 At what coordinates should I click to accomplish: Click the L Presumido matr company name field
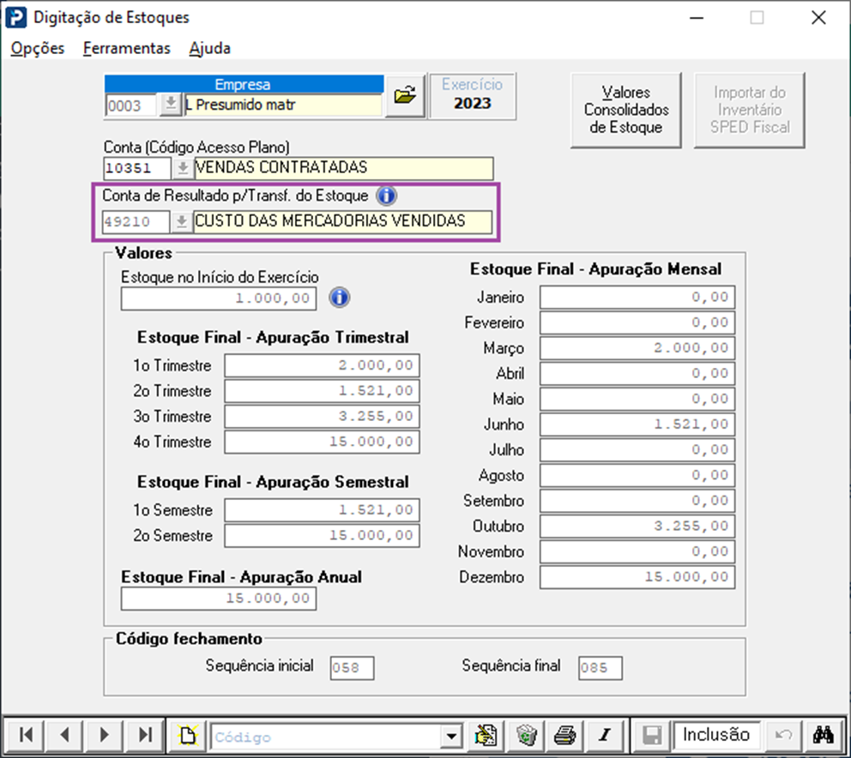point(284,105)
